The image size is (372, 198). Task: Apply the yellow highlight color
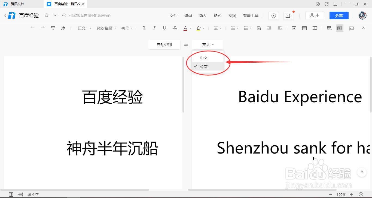(199, 28)
